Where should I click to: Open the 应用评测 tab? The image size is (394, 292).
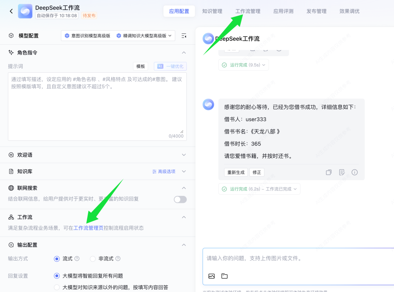pos(283,11)
